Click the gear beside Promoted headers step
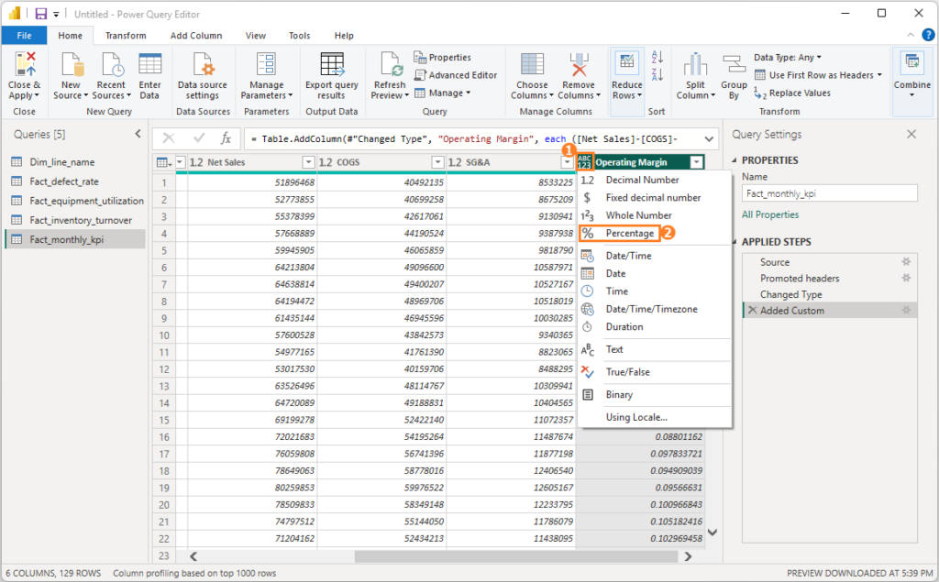Viewport: 939px width, 582px height. (906, 278)
